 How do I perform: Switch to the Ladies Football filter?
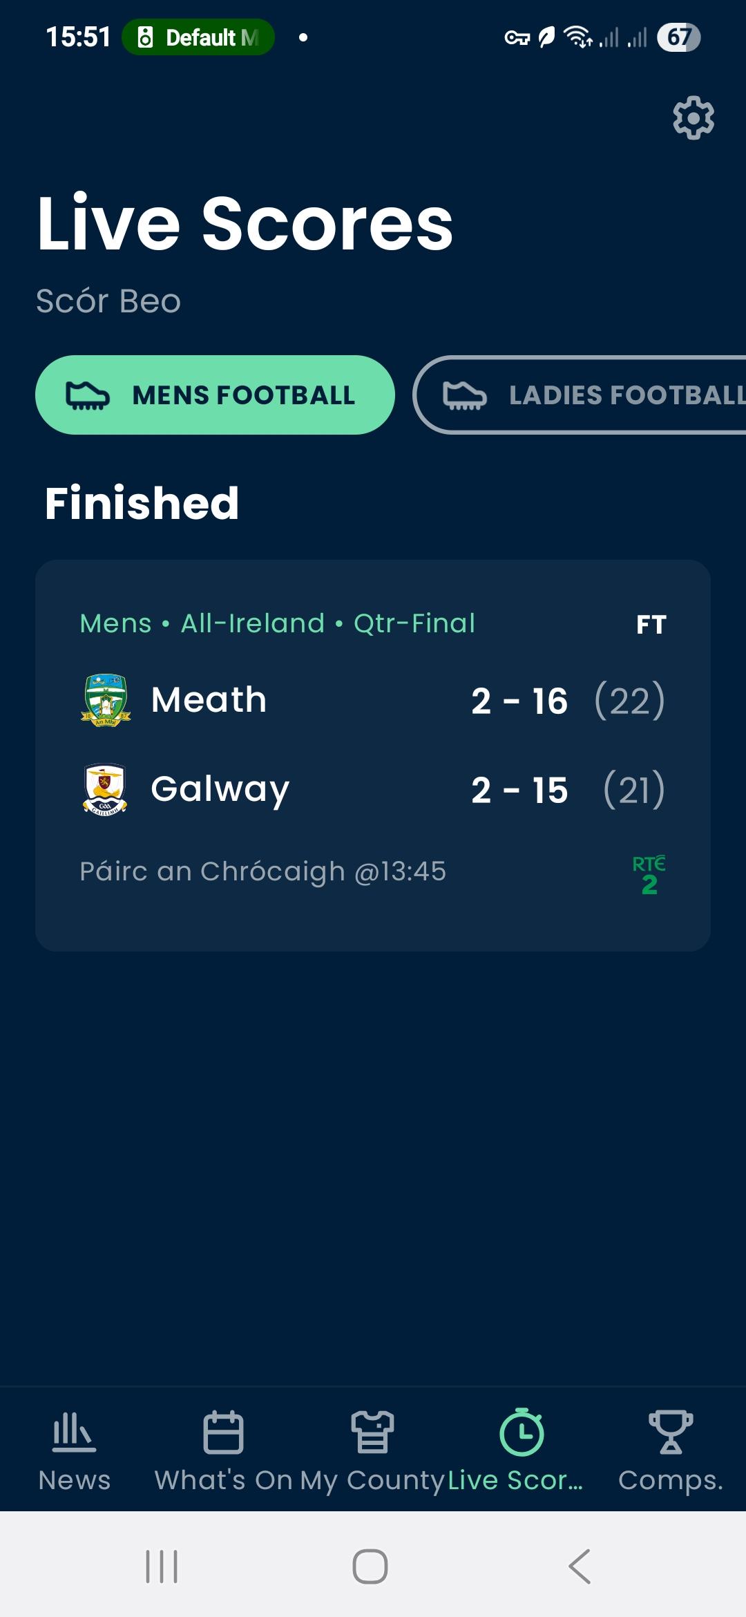[580, 395]
